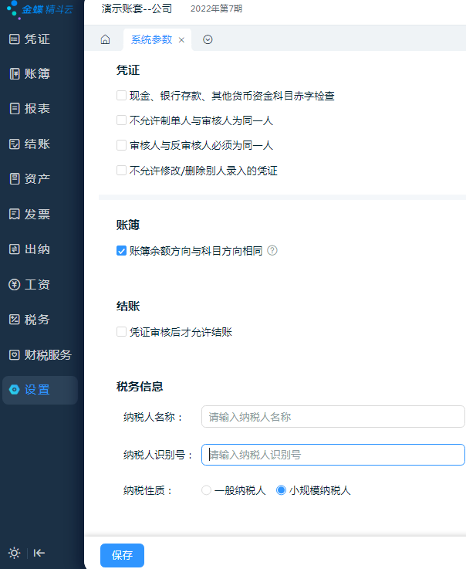The width and height of the screenshot is (466, 569).
Task: Close the 系统参数 tab
Action: click(181, 40)
